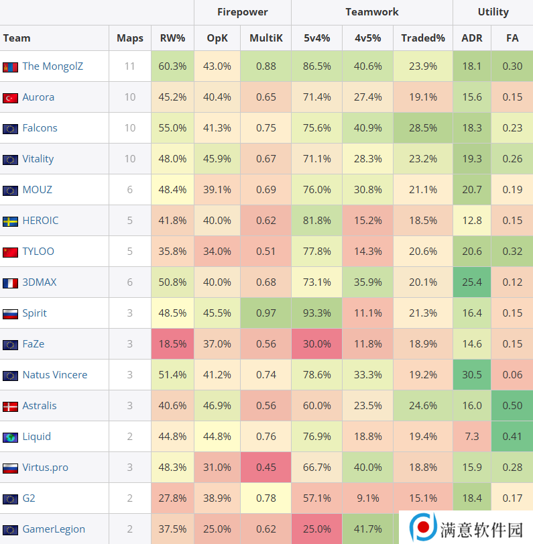
Task: Sort table by Maps column
Action: (x=130, y=38)
